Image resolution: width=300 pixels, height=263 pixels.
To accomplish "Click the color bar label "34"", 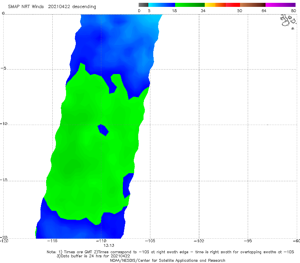I will (x=203, y=11).
